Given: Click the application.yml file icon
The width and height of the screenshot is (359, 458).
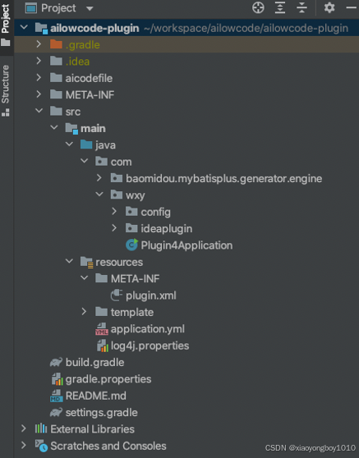Looking at the screenshot, I should click(x=102, y=329).
